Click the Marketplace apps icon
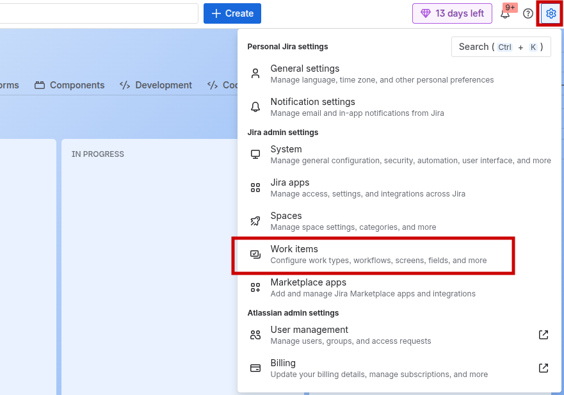This screenshot has width=564, height=395. tap(255, 287)
